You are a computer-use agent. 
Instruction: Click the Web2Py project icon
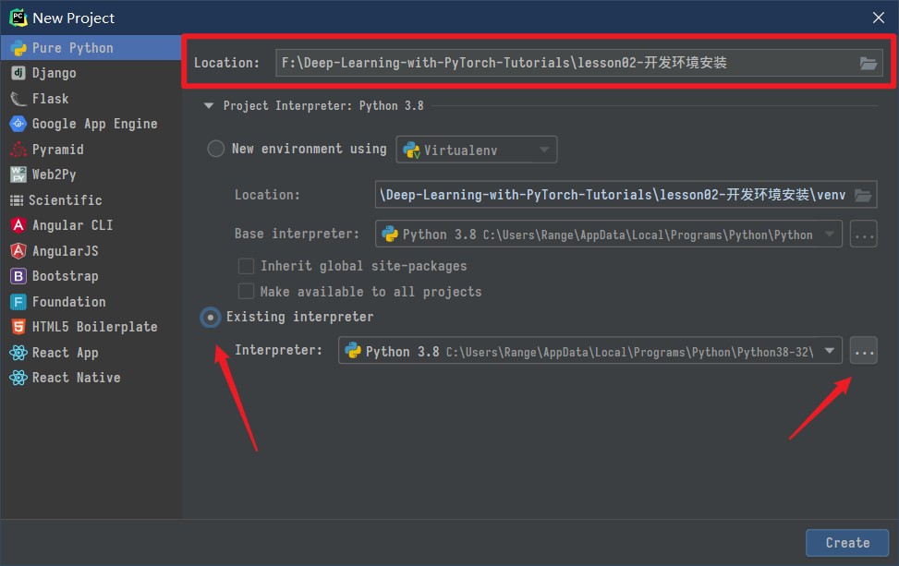pos(18,175)
